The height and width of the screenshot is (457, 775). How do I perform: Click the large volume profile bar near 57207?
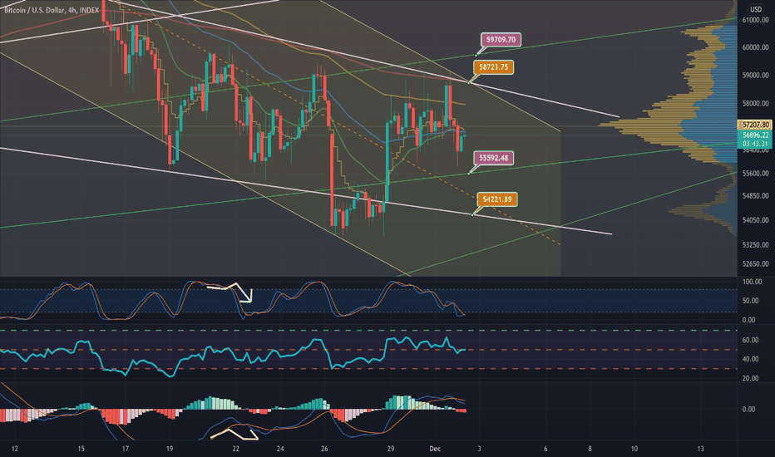pyautogui.click(x=667, y=125)
